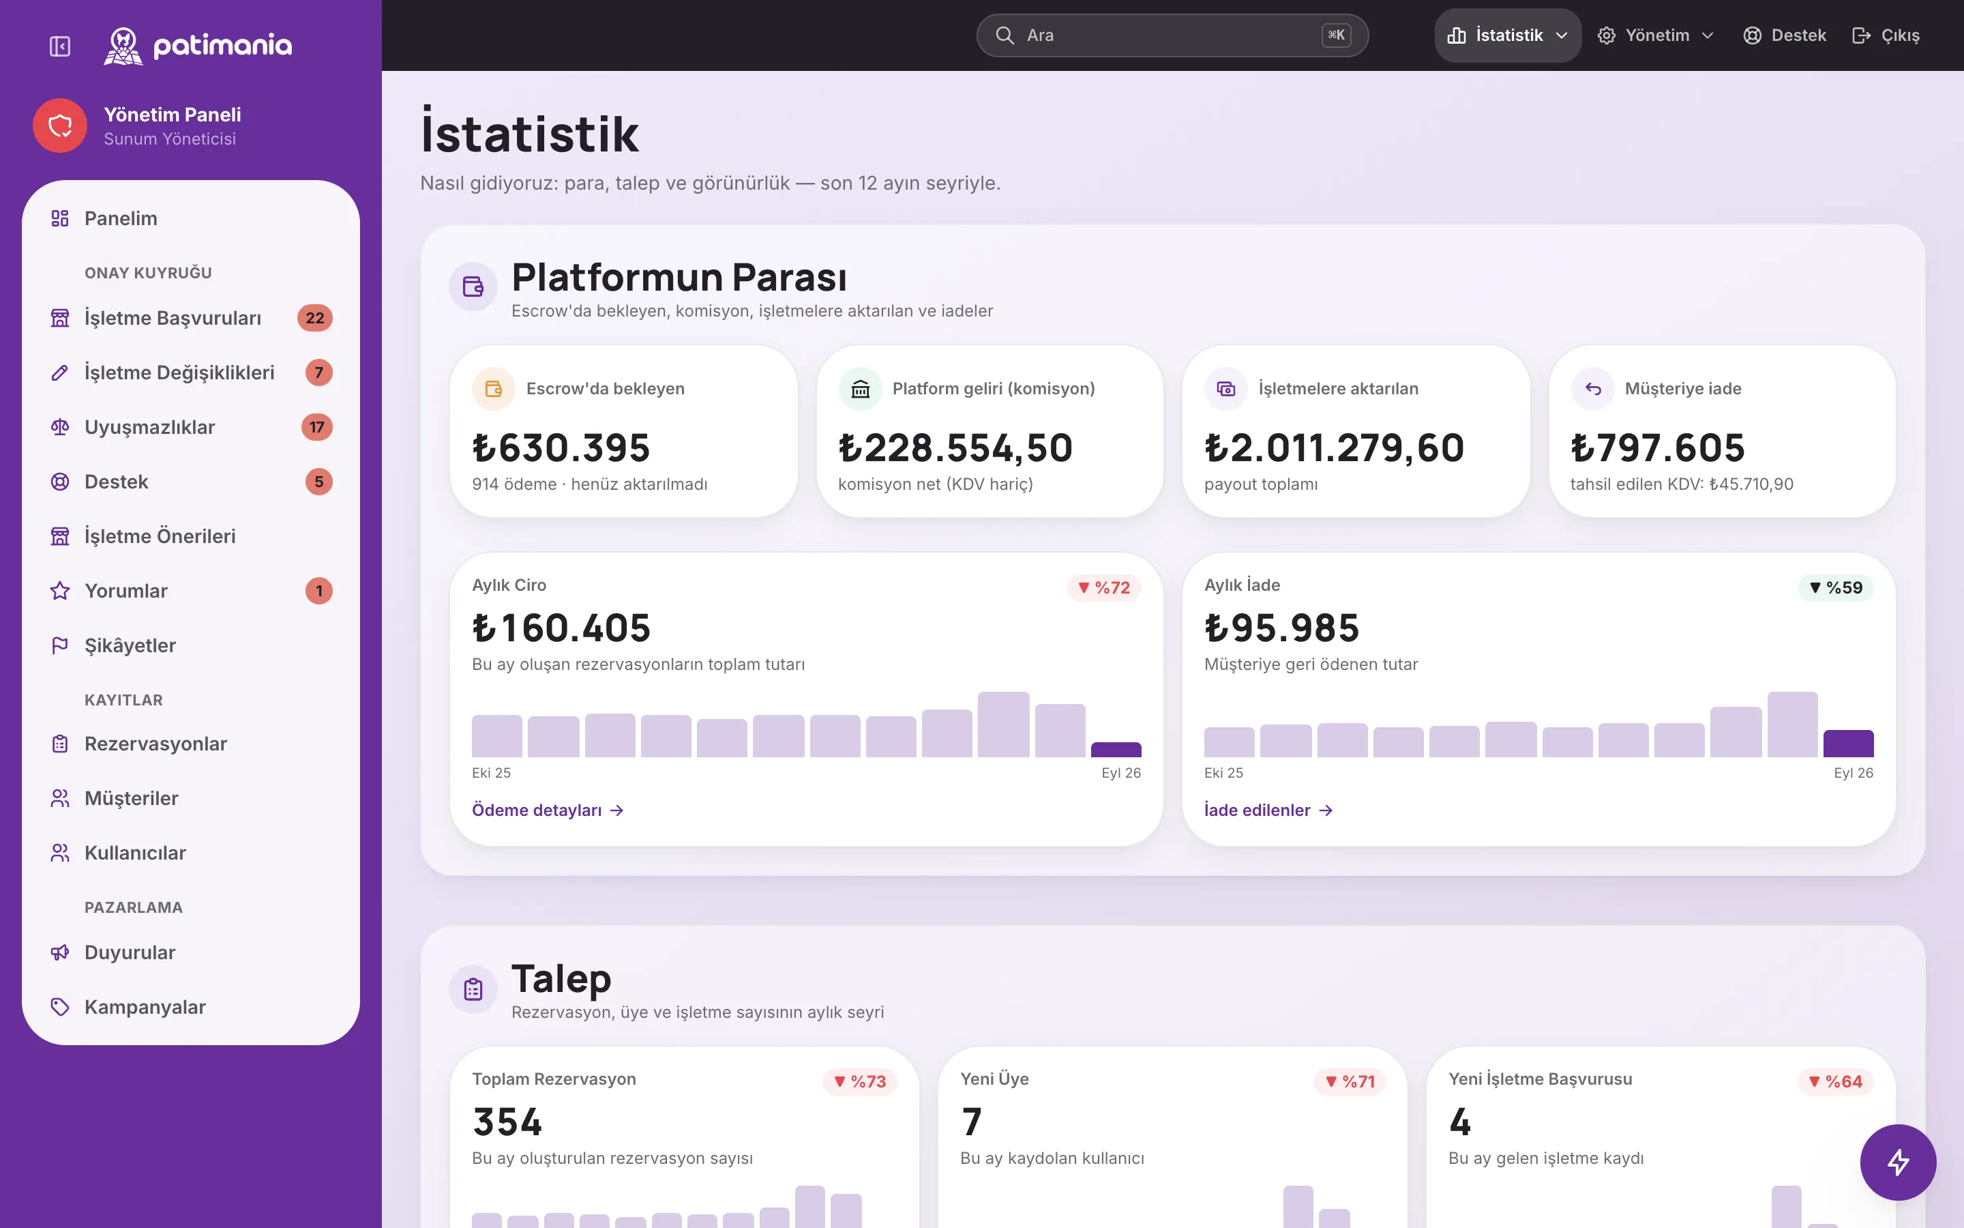Click the megaphone icon beside Duyurular

(60, 952)
